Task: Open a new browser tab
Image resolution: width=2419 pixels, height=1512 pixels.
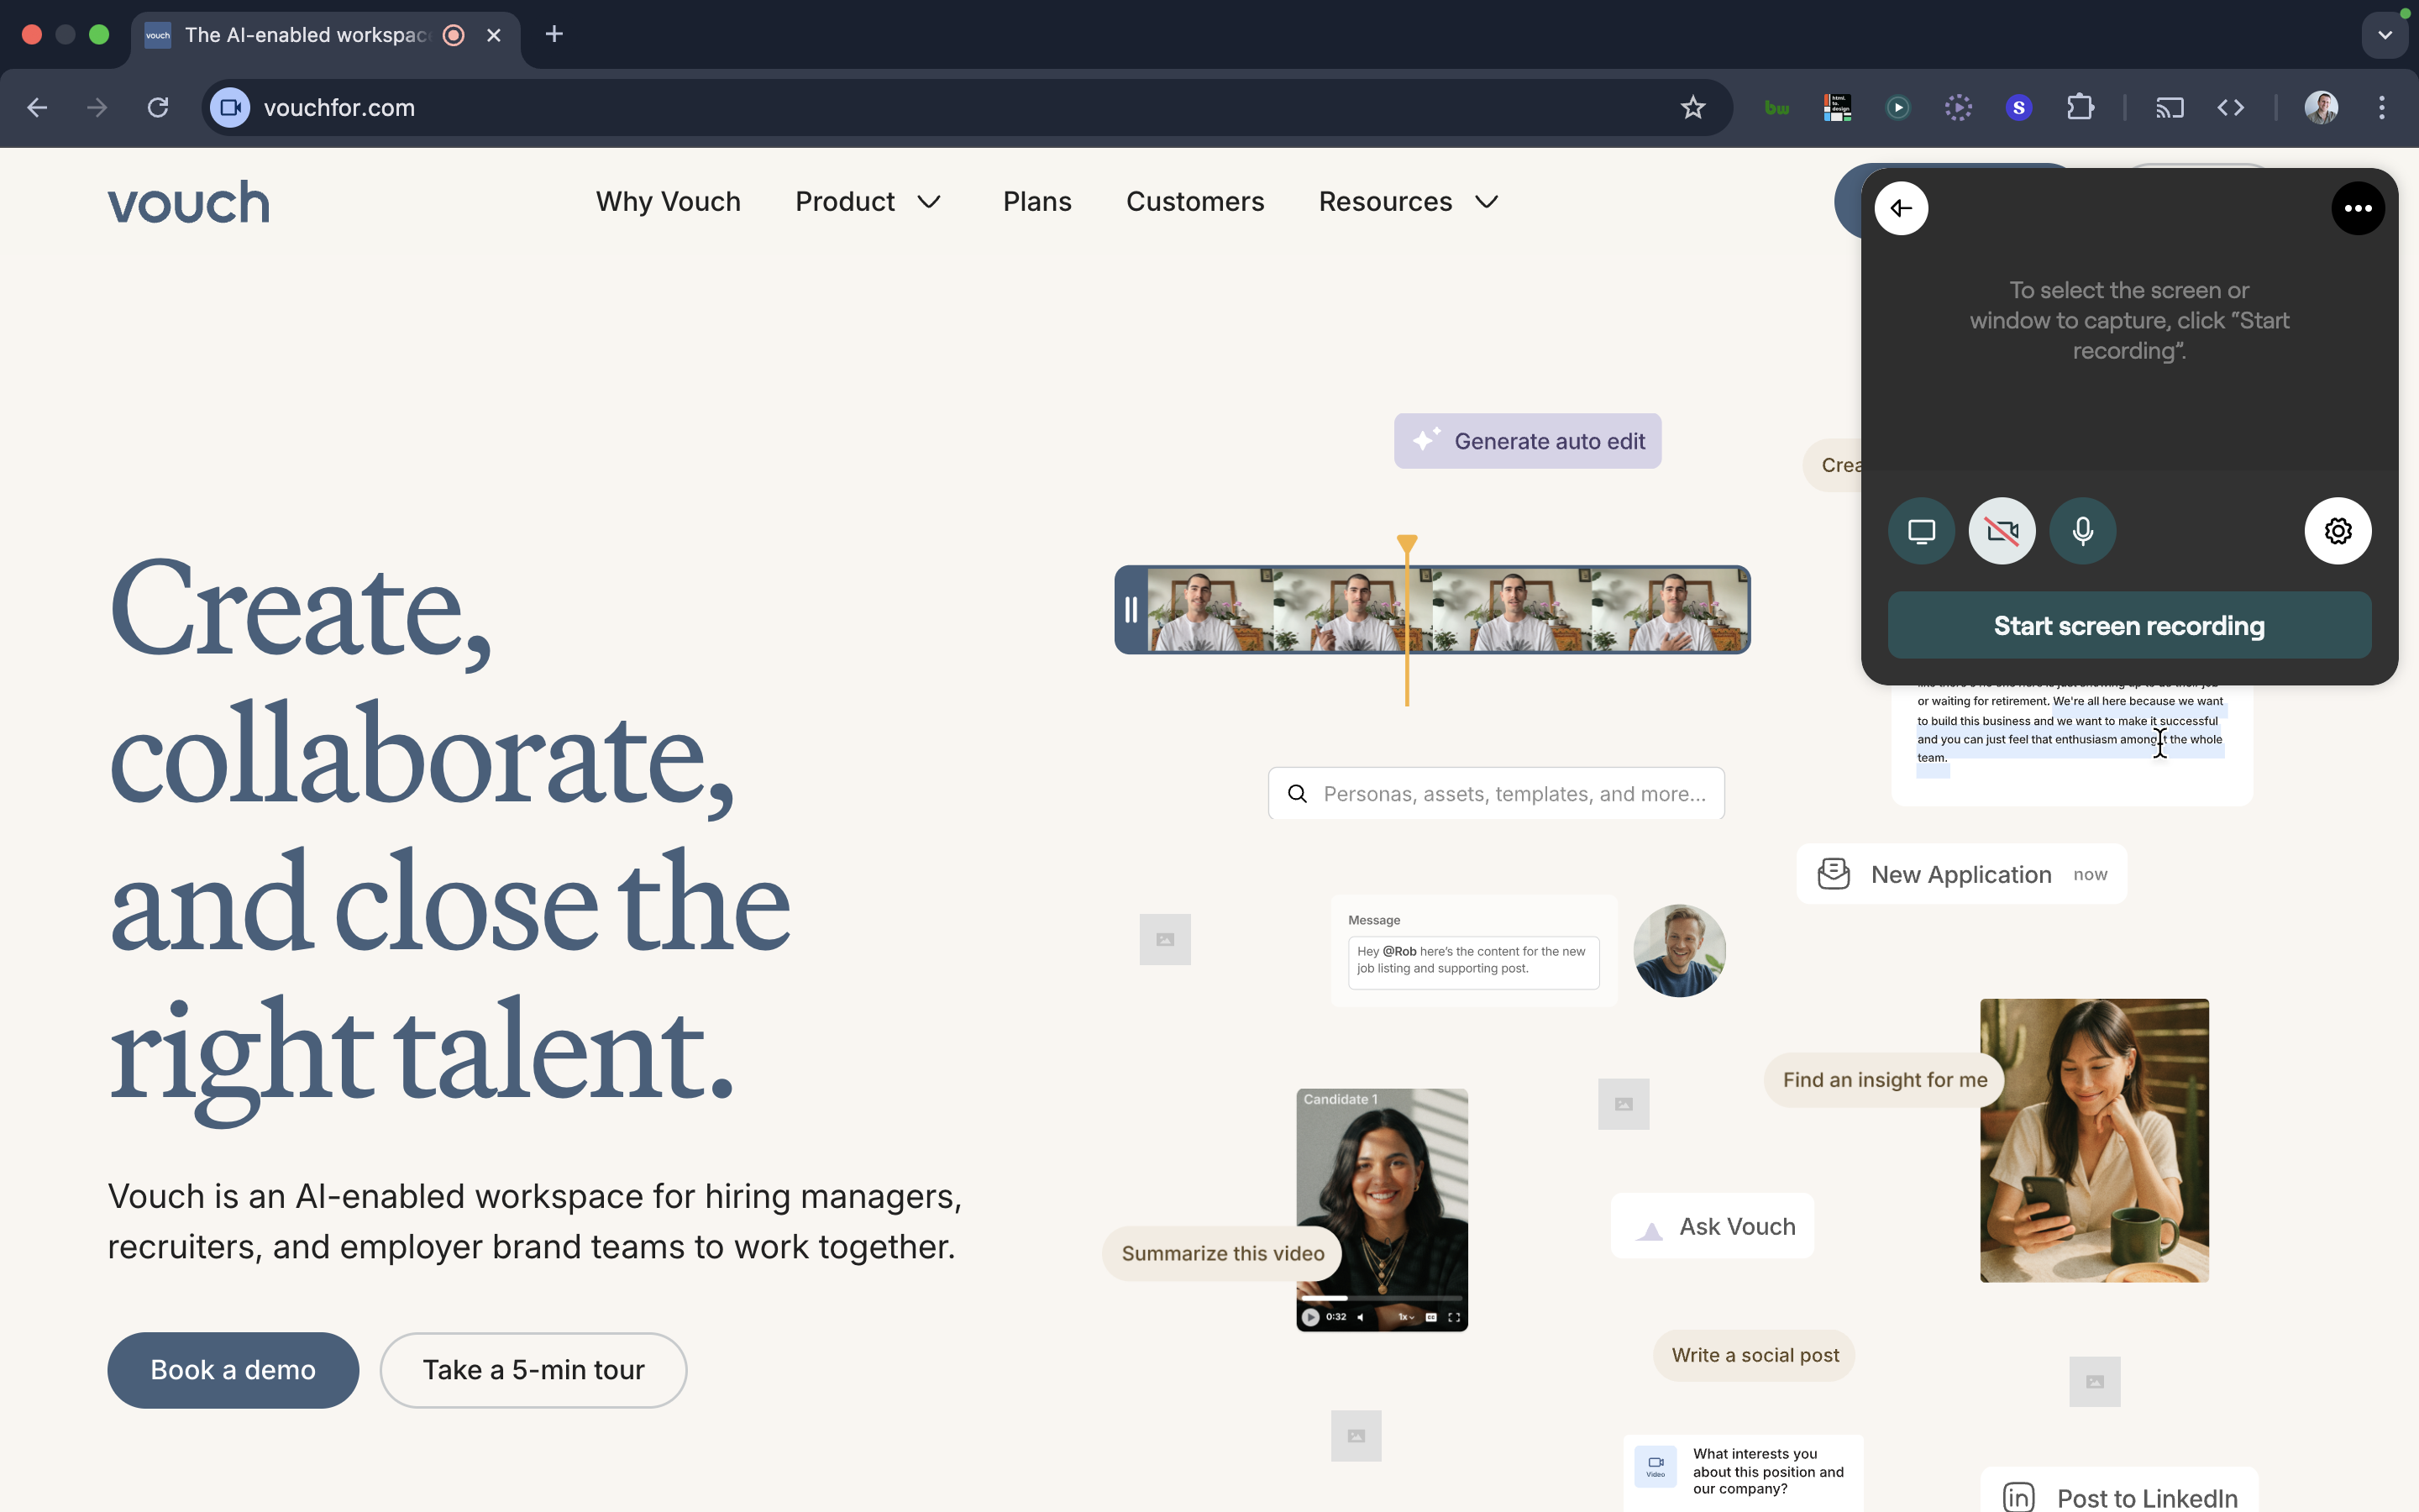Action: pos(554,34)
